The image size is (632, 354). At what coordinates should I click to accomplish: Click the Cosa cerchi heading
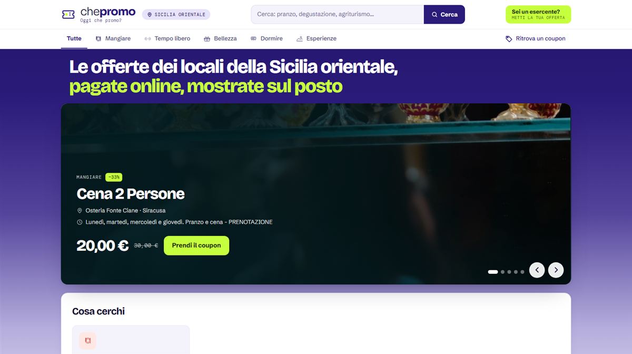pos(98,311)
